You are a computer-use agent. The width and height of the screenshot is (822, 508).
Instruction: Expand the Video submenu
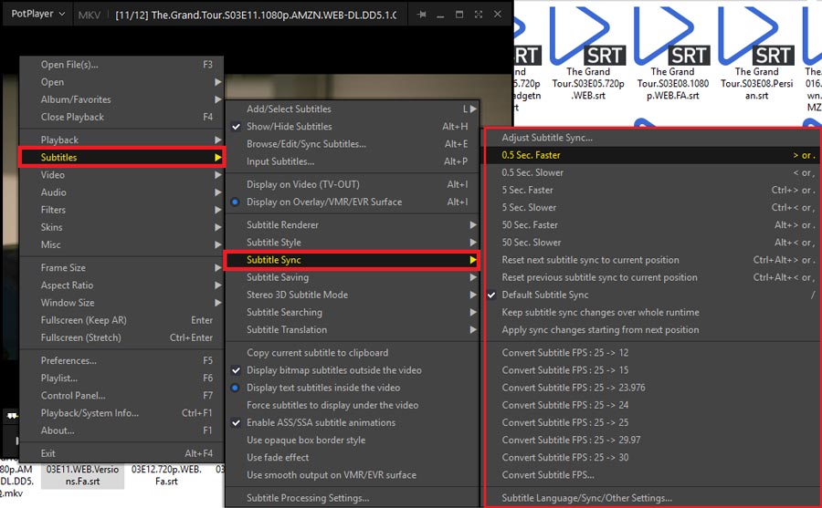point(121,175)
